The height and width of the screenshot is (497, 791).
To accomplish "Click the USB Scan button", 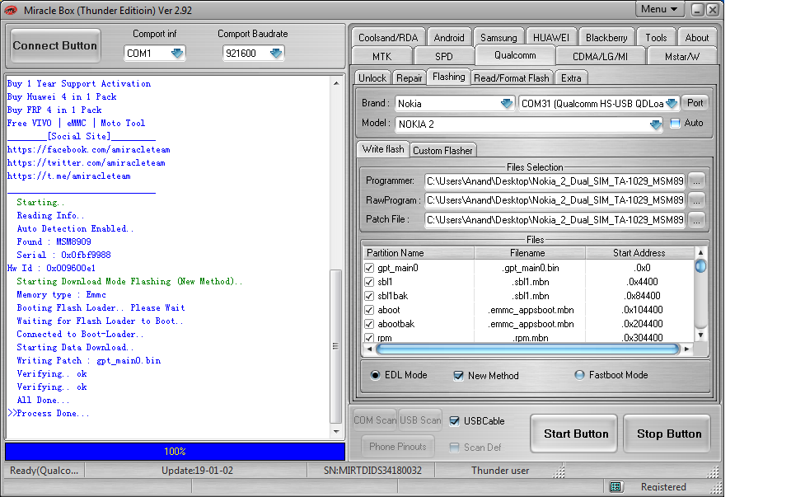I will 420,420.
